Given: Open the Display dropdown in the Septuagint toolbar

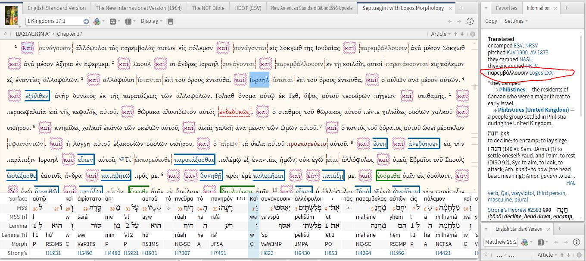Looking at the screenshot, I should (x=152, y=21).
